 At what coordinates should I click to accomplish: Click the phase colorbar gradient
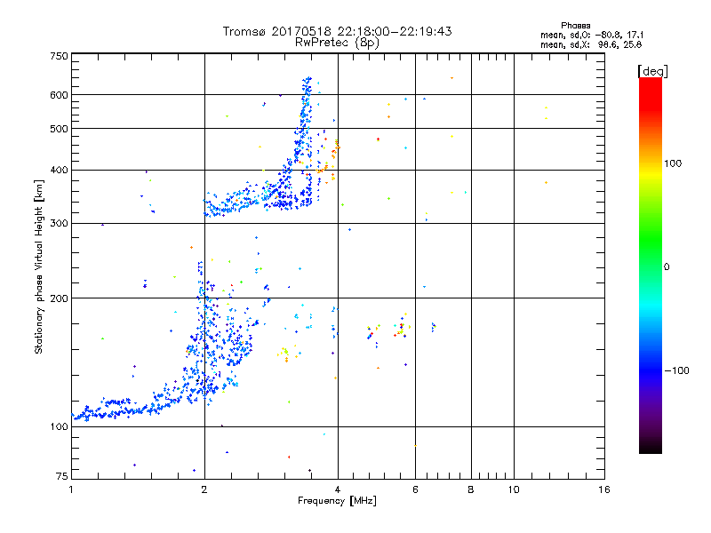click(651, 265)
